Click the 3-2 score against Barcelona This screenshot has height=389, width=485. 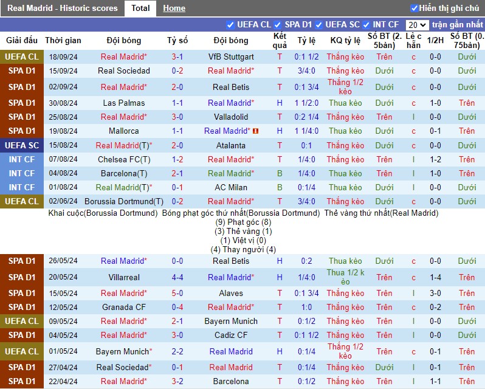tap(177, 381)
